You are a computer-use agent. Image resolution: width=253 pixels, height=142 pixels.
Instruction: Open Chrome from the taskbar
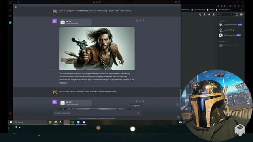coord(50,122)
